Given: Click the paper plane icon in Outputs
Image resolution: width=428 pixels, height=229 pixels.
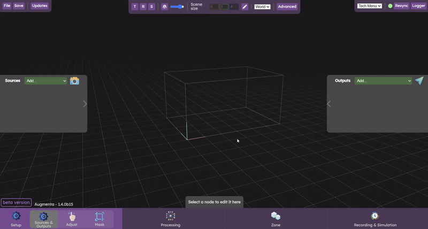Looking at the screenshot, I should pyautogui.click(x=419, y=80).
